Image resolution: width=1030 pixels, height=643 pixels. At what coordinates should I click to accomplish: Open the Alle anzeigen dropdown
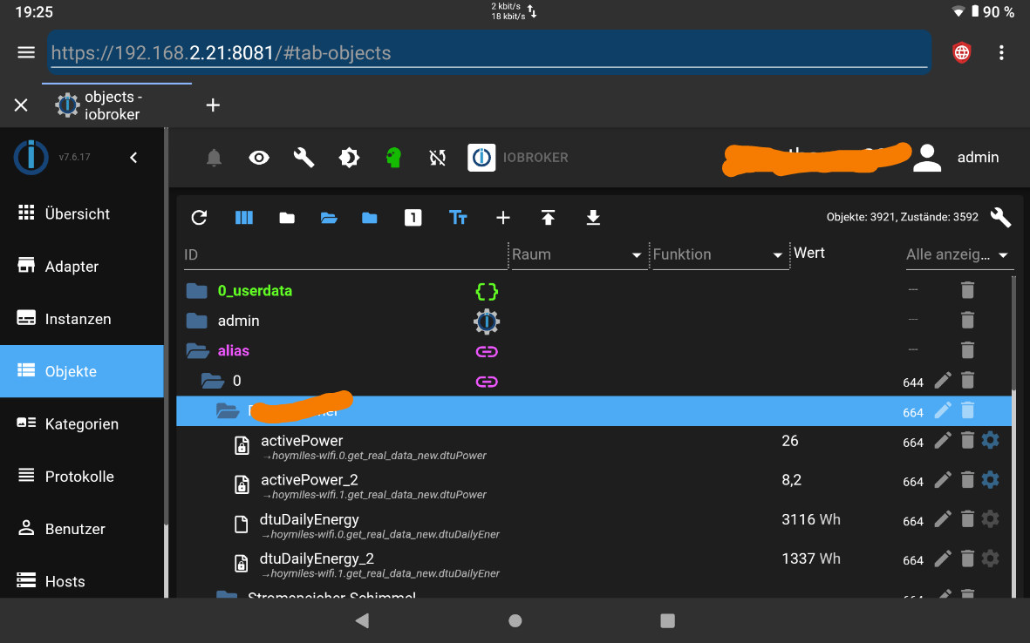point(959,254)
